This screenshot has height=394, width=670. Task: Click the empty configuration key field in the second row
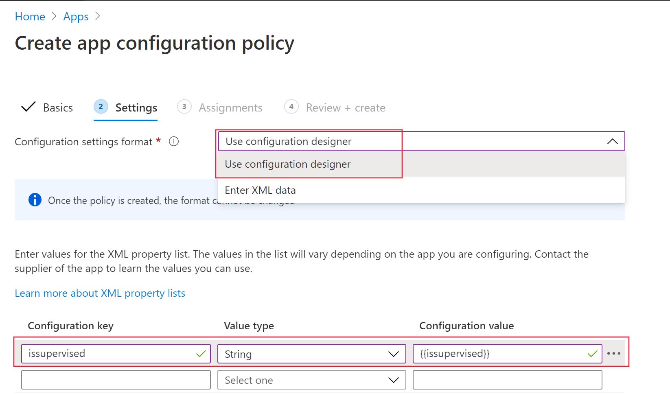116,380
